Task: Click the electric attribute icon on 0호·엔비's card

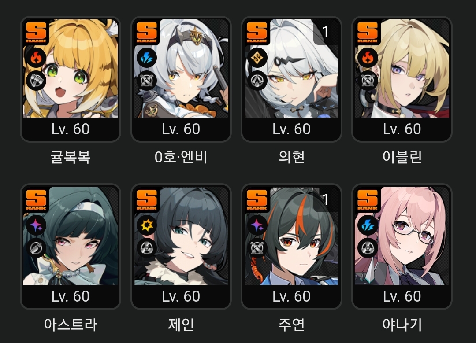Action: (147, 58)
